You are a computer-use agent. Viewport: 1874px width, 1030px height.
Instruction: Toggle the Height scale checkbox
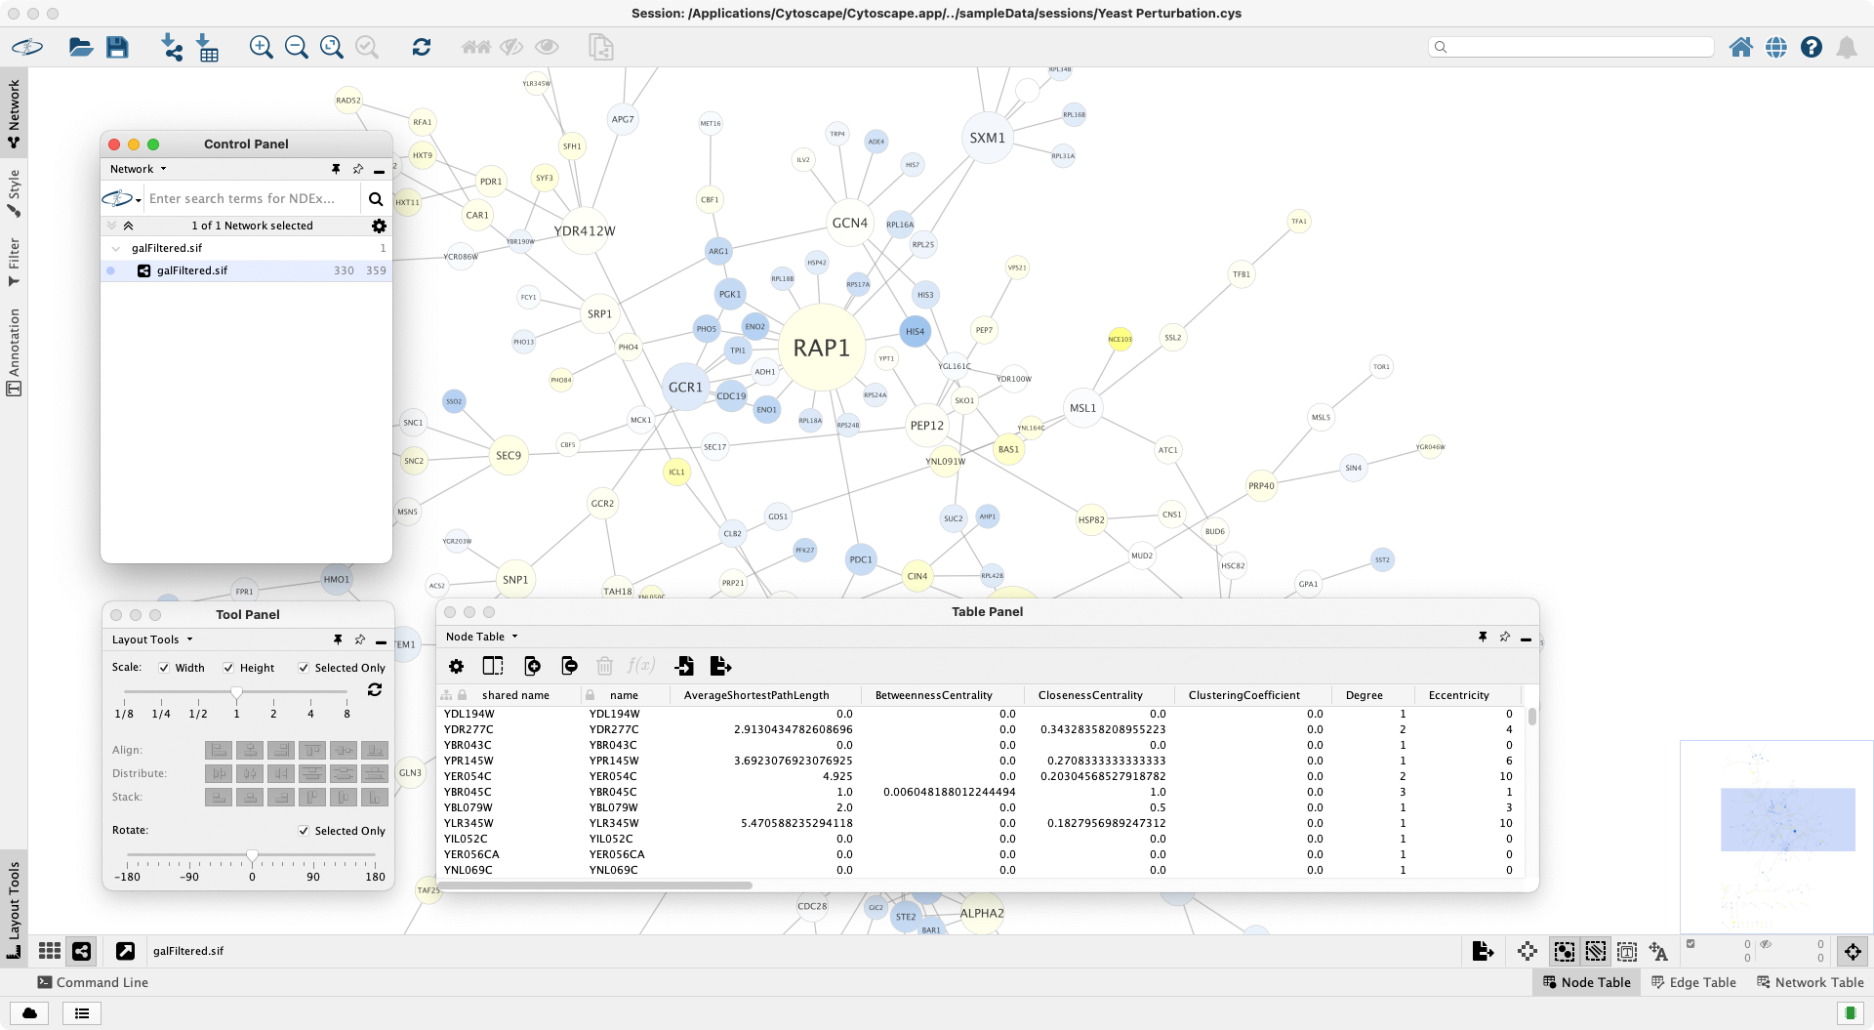(228, 668)
